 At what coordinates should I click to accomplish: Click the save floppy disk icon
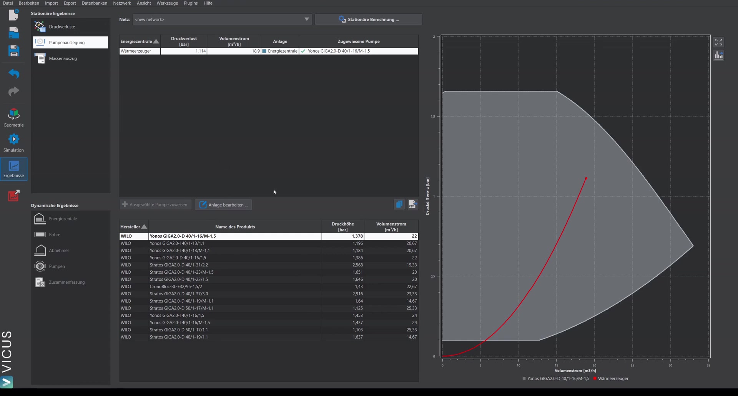tap(14, 51)
